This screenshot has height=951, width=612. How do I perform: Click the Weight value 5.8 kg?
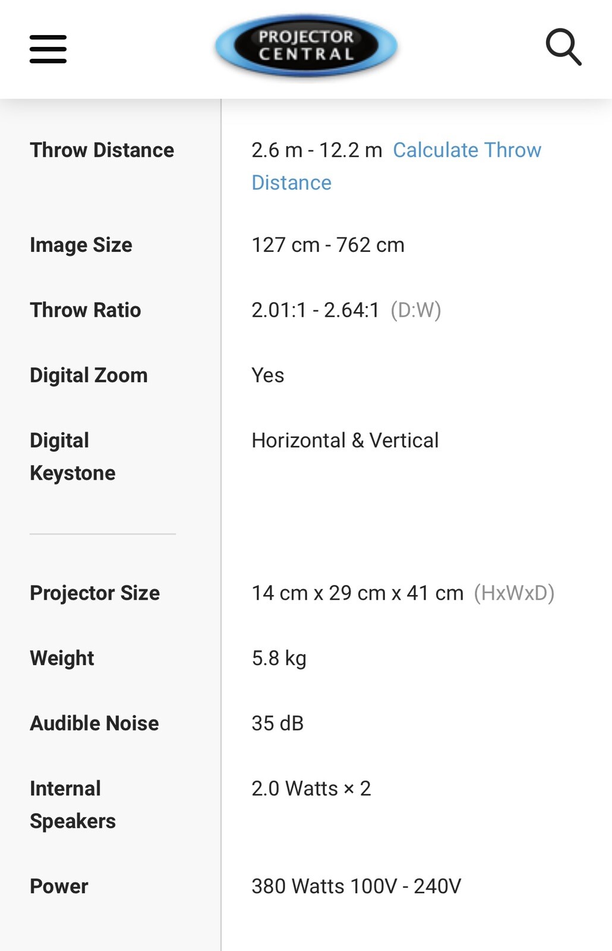point(279,658)
